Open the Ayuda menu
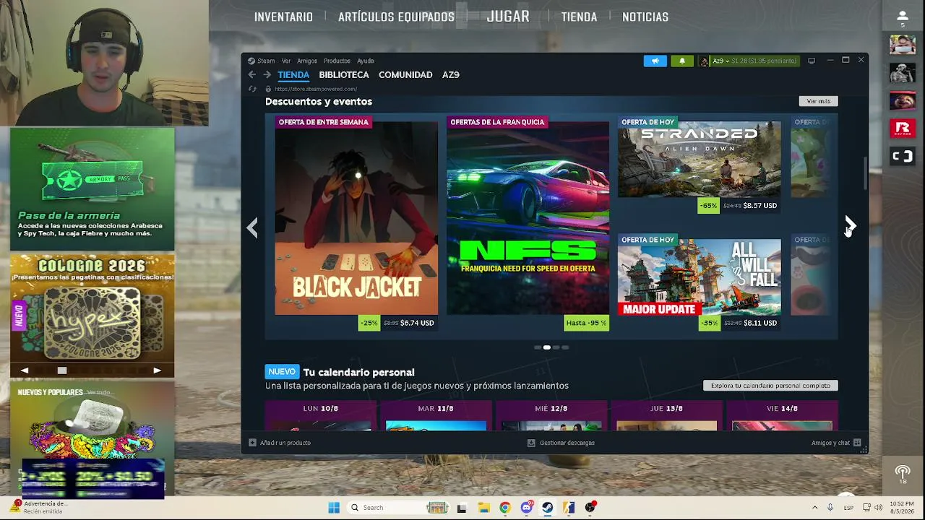Screen dimensions: 925x520 point(366,61)
